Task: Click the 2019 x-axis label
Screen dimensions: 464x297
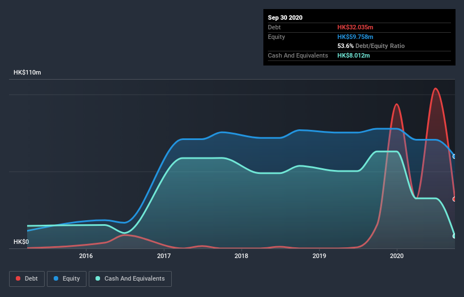Action: (319, 256)
